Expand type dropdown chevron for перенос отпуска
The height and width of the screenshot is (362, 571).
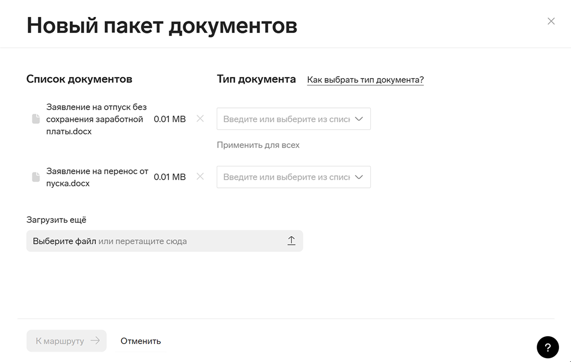[359, 177]
